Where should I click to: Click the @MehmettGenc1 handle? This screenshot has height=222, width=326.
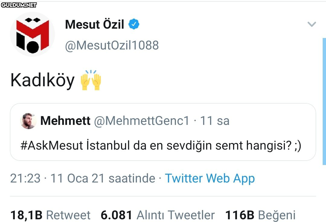(142, 121)
